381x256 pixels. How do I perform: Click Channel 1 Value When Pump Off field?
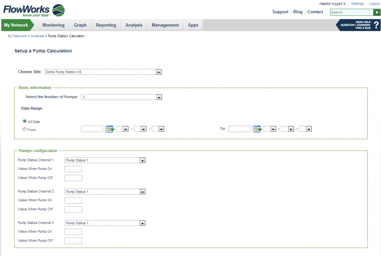point(73,178)
